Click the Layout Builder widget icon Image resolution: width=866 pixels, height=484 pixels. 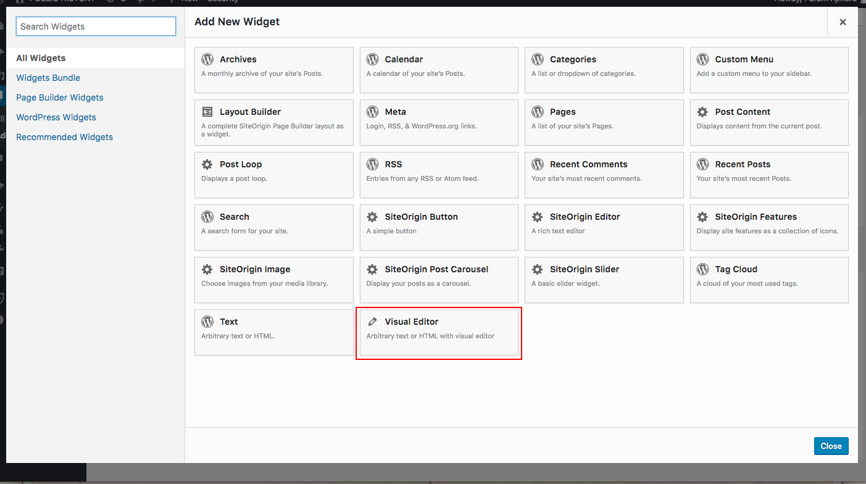207,112
